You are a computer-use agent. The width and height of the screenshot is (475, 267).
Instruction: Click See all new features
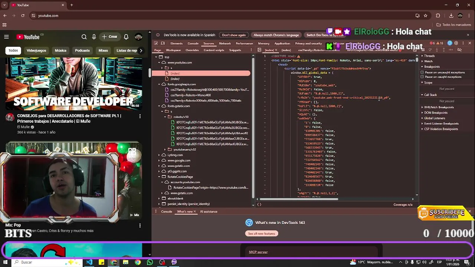point(262,233)
